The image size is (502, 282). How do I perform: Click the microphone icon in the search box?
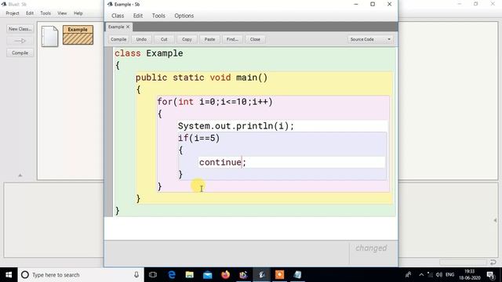click(x=136, y=275)
